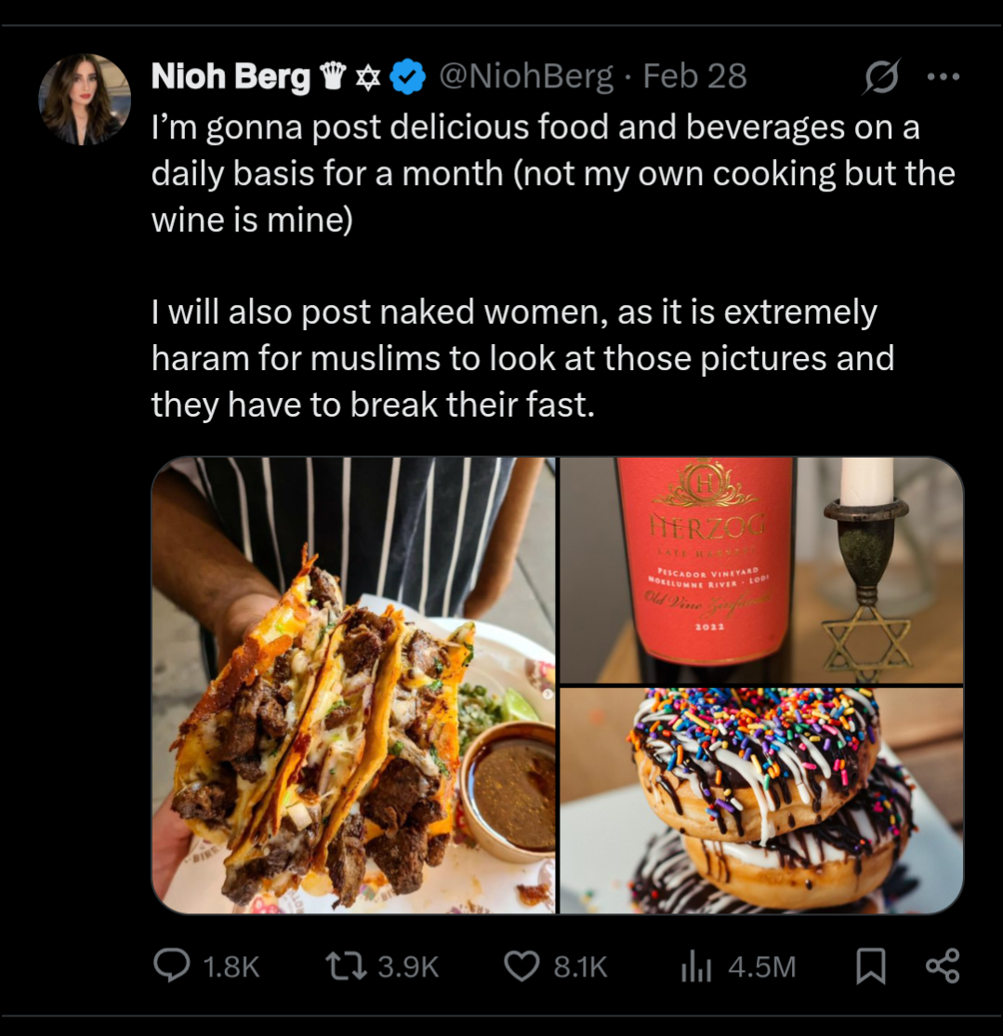1003x1036 pixels.
Task: Open the share post icon
Action: click(943, 966)
